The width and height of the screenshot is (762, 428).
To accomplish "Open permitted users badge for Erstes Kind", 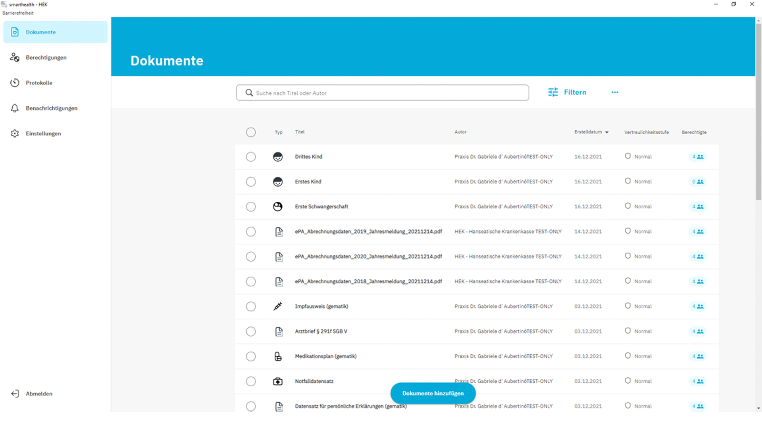I will click(697, 182).
